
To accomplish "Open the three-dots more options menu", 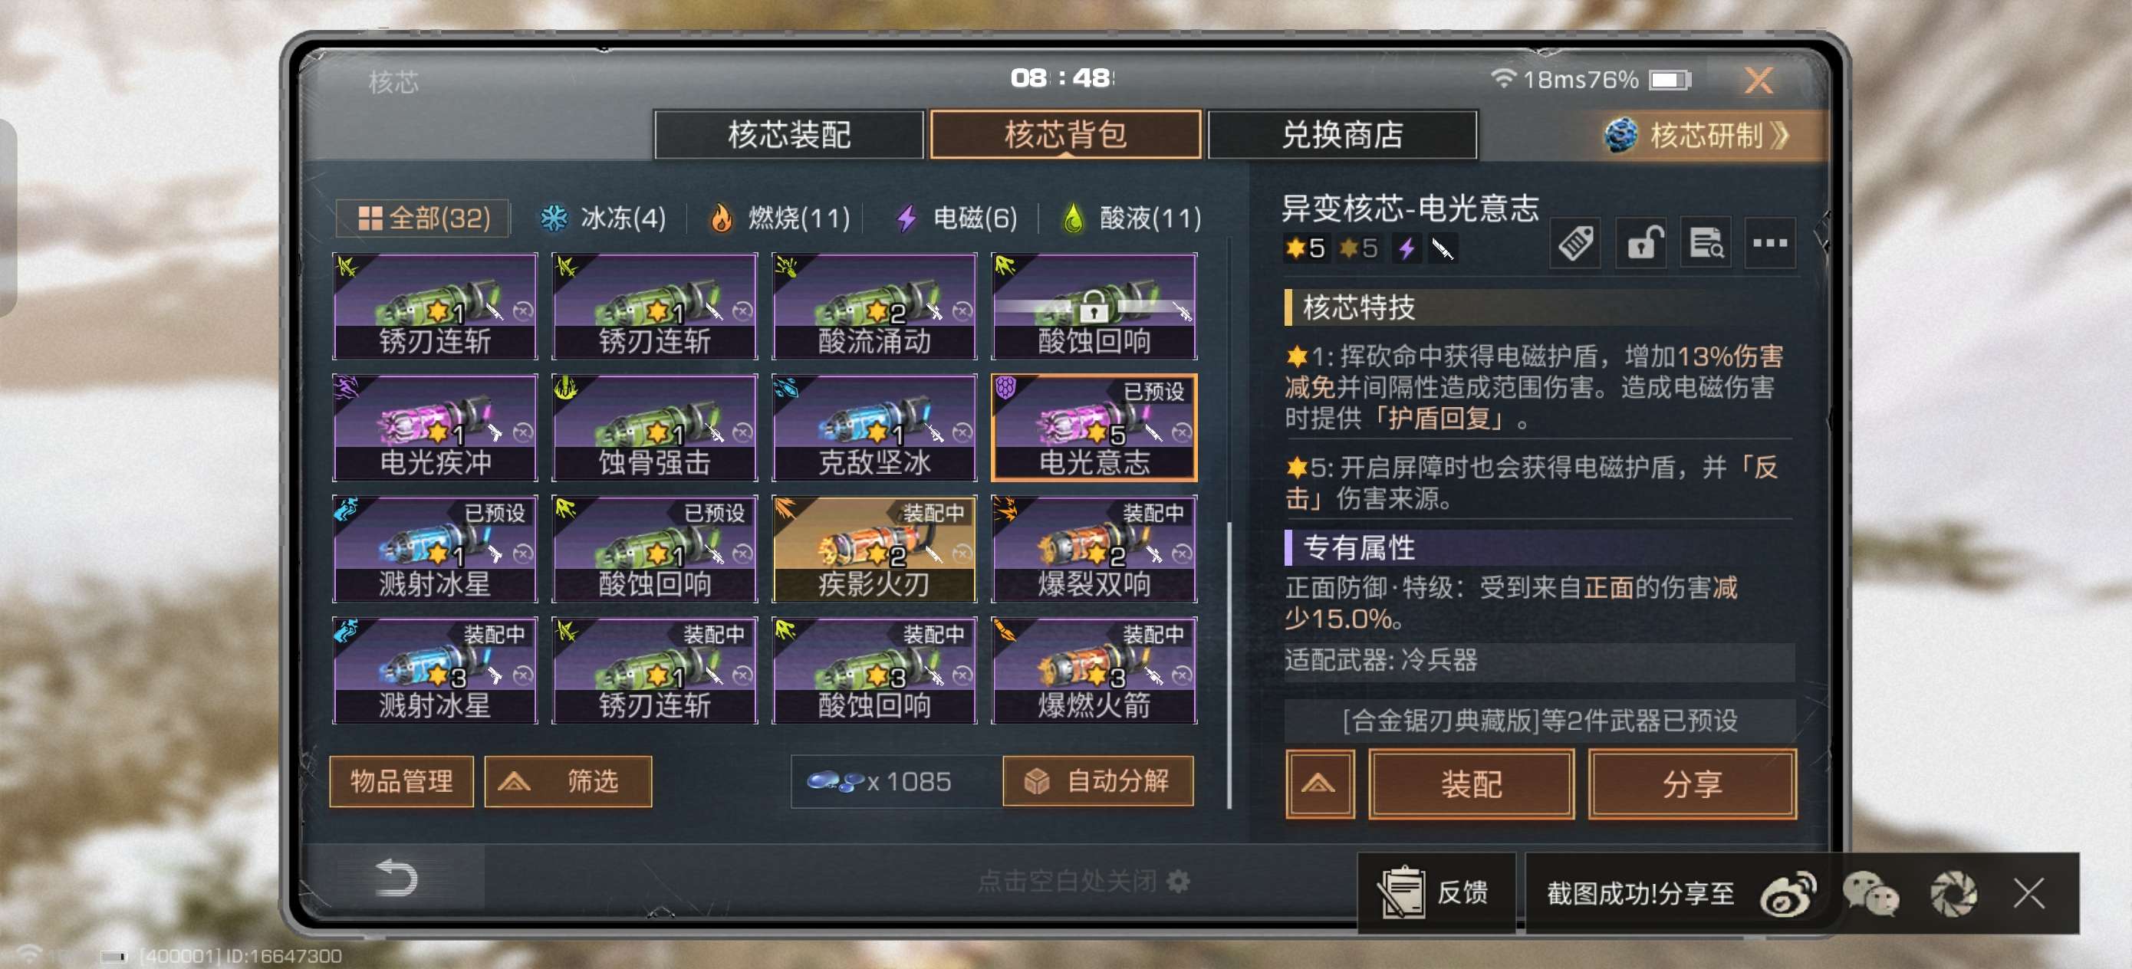I will click(1769, 244).
